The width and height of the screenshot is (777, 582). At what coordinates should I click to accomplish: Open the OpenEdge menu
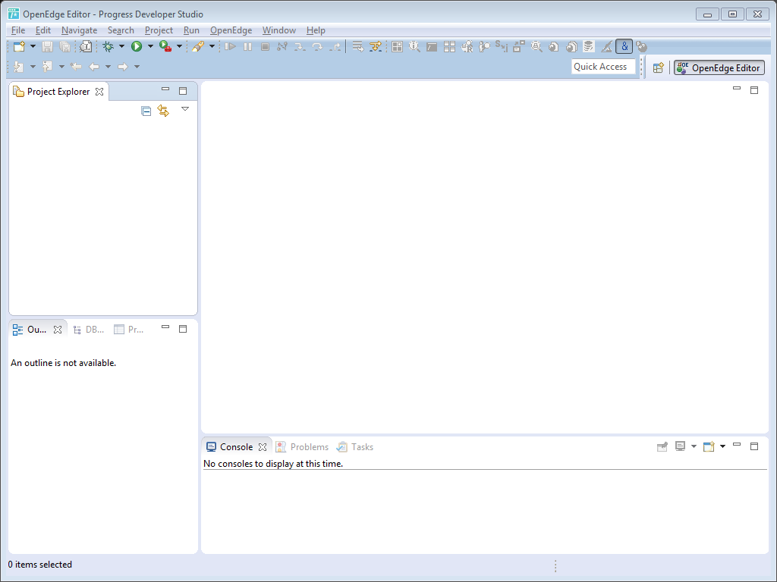pos(231,30)
